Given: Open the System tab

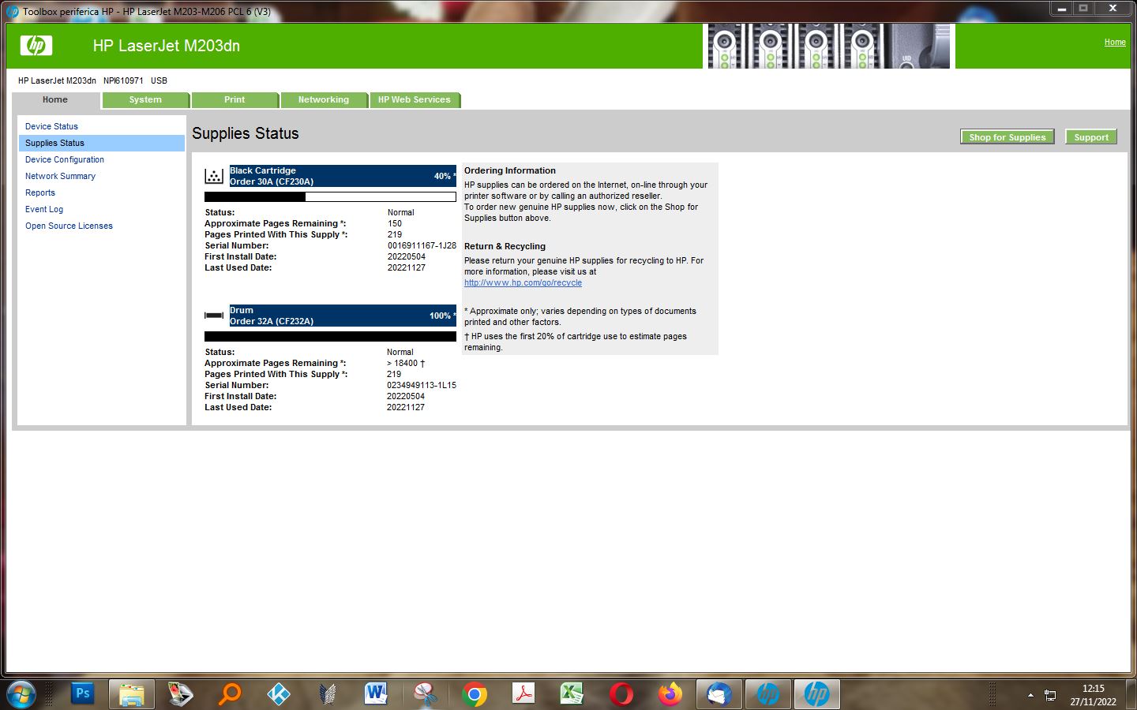Looking at the screenshot, I should (x=145, y=100).
